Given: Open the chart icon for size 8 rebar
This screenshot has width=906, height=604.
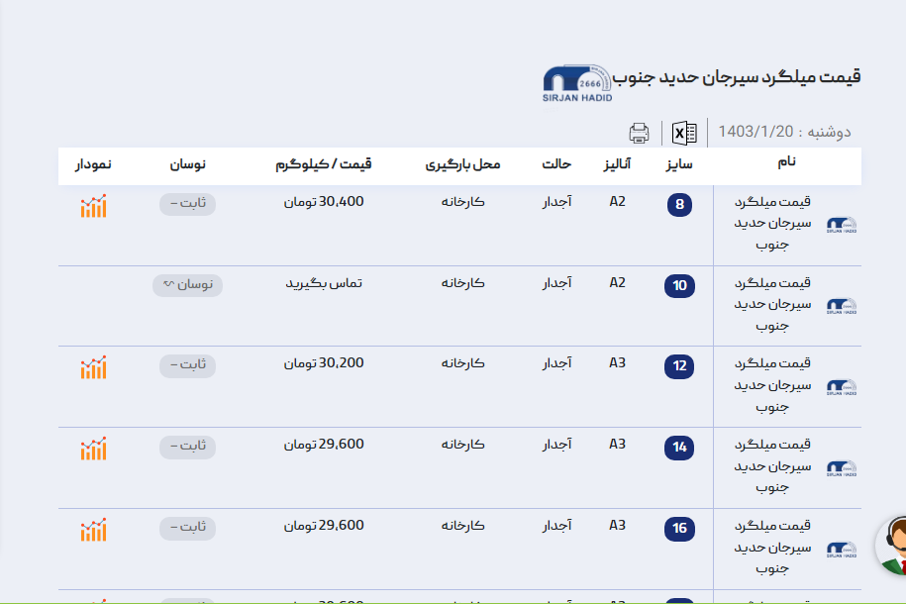Looking at the screenshot, I should point(94,206).
